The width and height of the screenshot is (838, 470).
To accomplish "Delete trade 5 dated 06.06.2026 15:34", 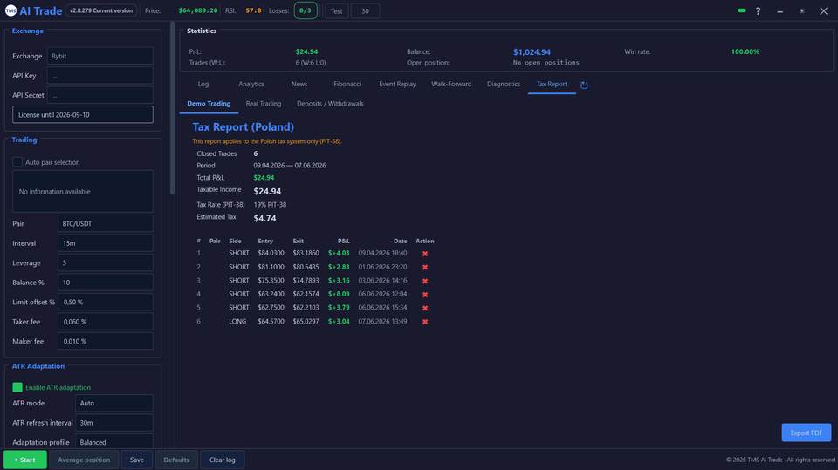I will coord(425,308).
